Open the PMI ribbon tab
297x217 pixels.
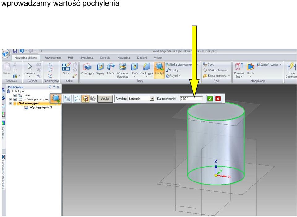[70, 58]
